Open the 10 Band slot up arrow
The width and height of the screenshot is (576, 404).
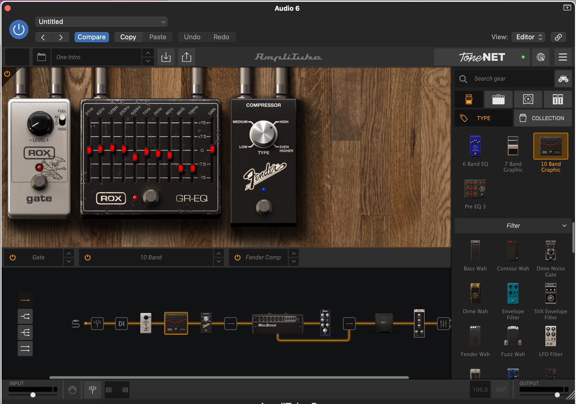[x=219, y=253]
